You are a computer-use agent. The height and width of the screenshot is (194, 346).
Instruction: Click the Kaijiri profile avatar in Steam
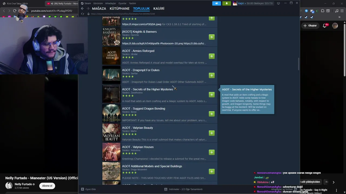(235, 3)
